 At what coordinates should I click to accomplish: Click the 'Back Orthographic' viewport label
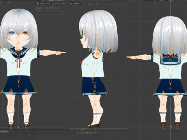click(52, 8)
